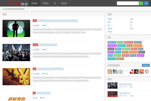Select the purple tag with count (5)
The image size is (151, 101).
pyautogui.click(x=111, y=52)
